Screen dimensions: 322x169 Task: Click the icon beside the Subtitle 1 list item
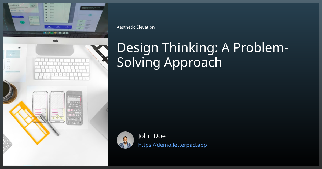tap(81, 21)
